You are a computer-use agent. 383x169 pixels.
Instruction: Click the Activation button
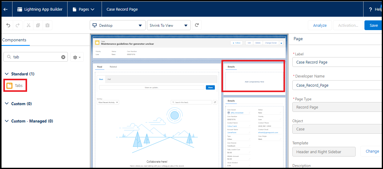348,25
